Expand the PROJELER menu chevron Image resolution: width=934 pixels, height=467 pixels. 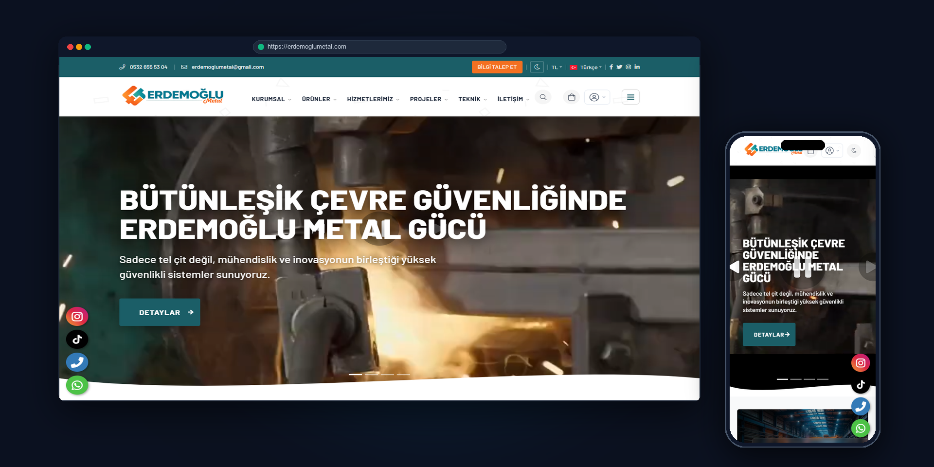446,100
